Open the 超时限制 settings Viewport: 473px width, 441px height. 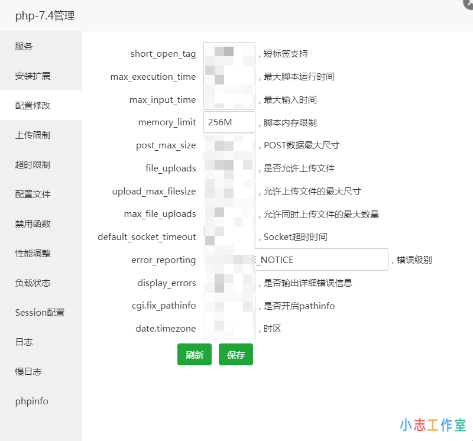point(33,164)
